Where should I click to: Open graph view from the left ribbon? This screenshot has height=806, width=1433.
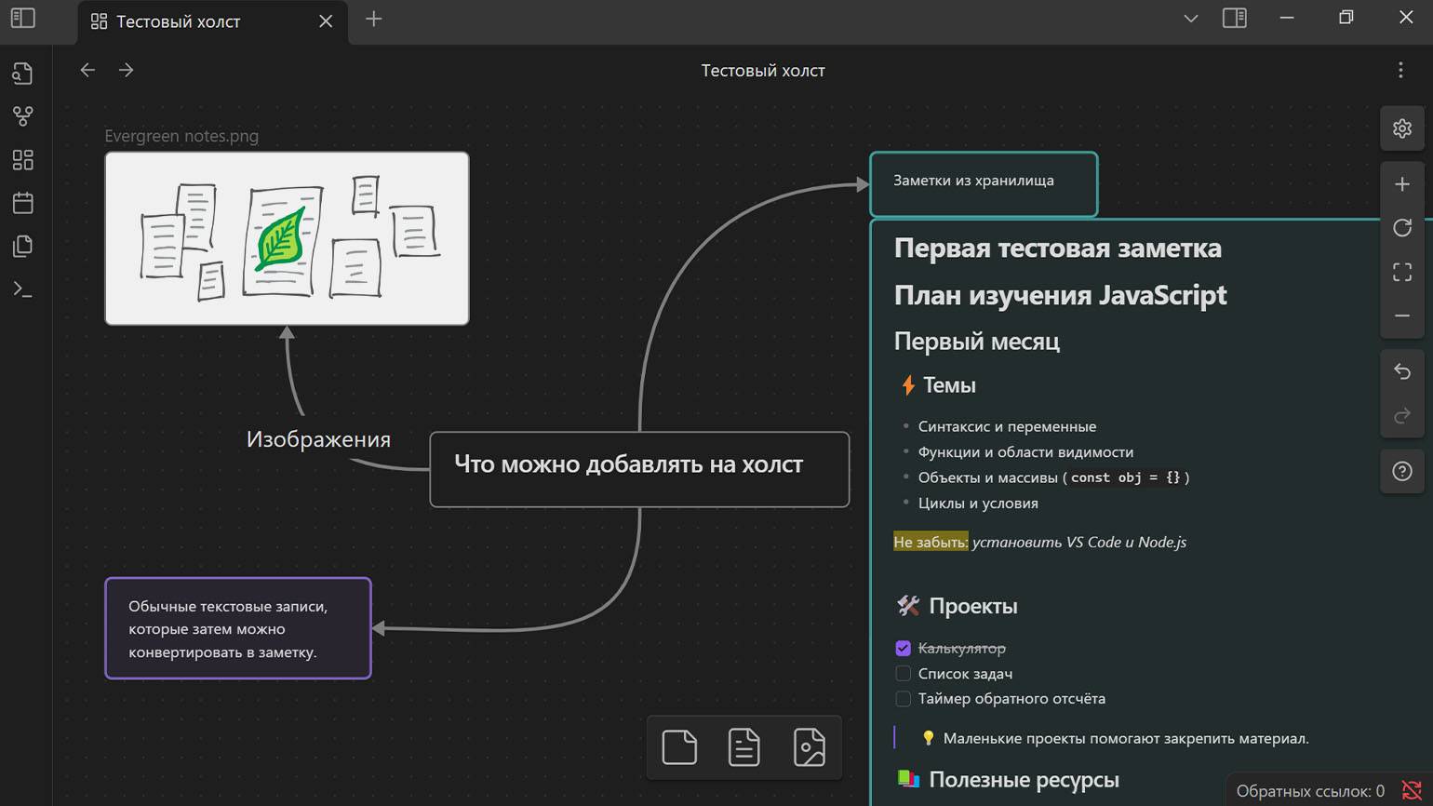[22, 116]
